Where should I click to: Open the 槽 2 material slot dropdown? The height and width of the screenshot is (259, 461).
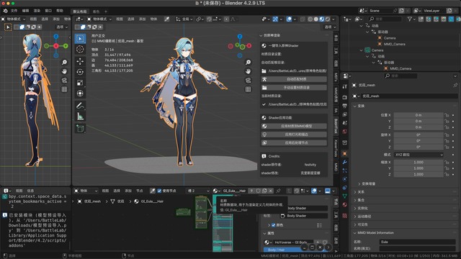[x=198, y=191]
